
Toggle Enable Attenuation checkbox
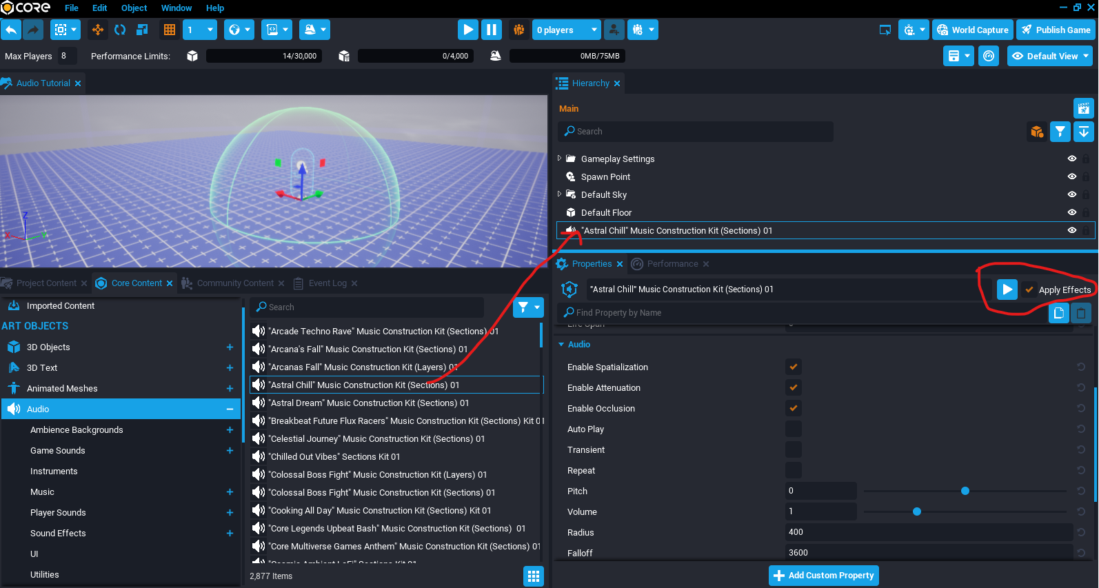pos(794,387)
